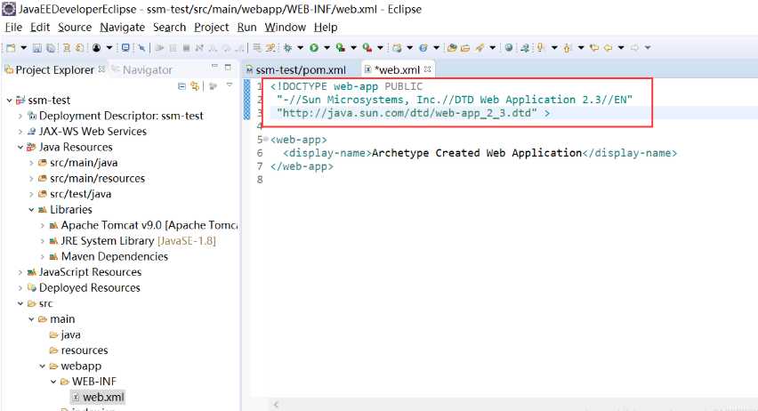Image resolution: width=758 pixels, height=411 pixels.
Task: Minimize the Project Explorer view
Action: click(214, 67)
